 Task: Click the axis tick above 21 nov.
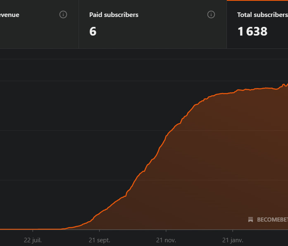pyautogui.click(x=166, y=231)
